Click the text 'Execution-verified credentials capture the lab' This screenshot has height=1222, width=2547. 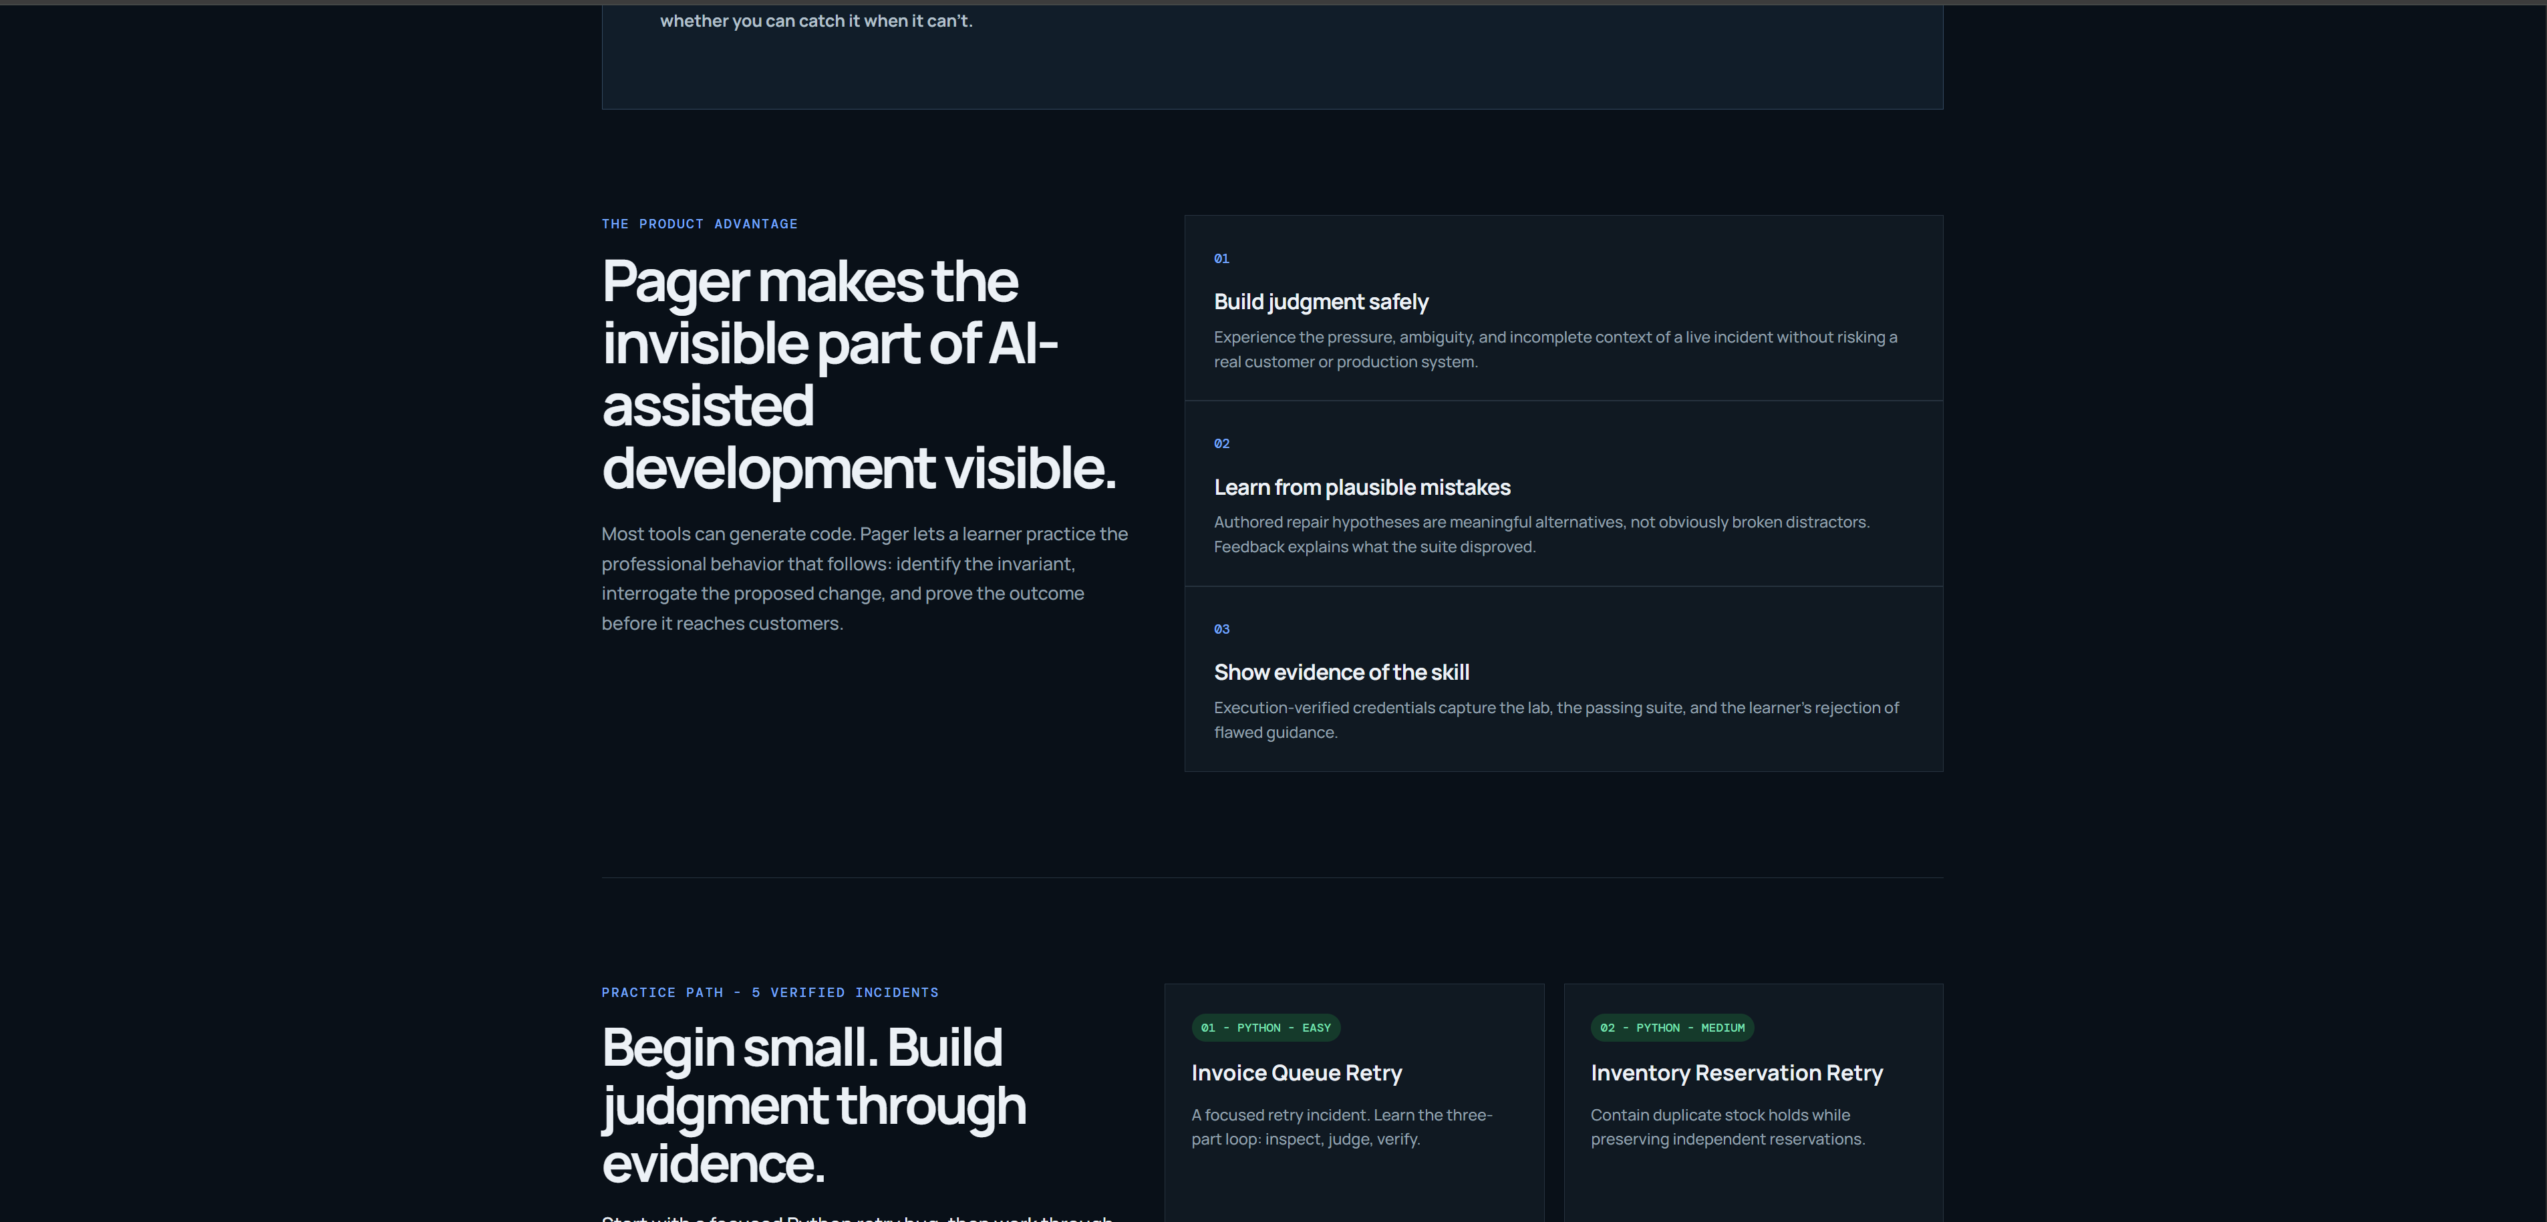point(1556,720)
